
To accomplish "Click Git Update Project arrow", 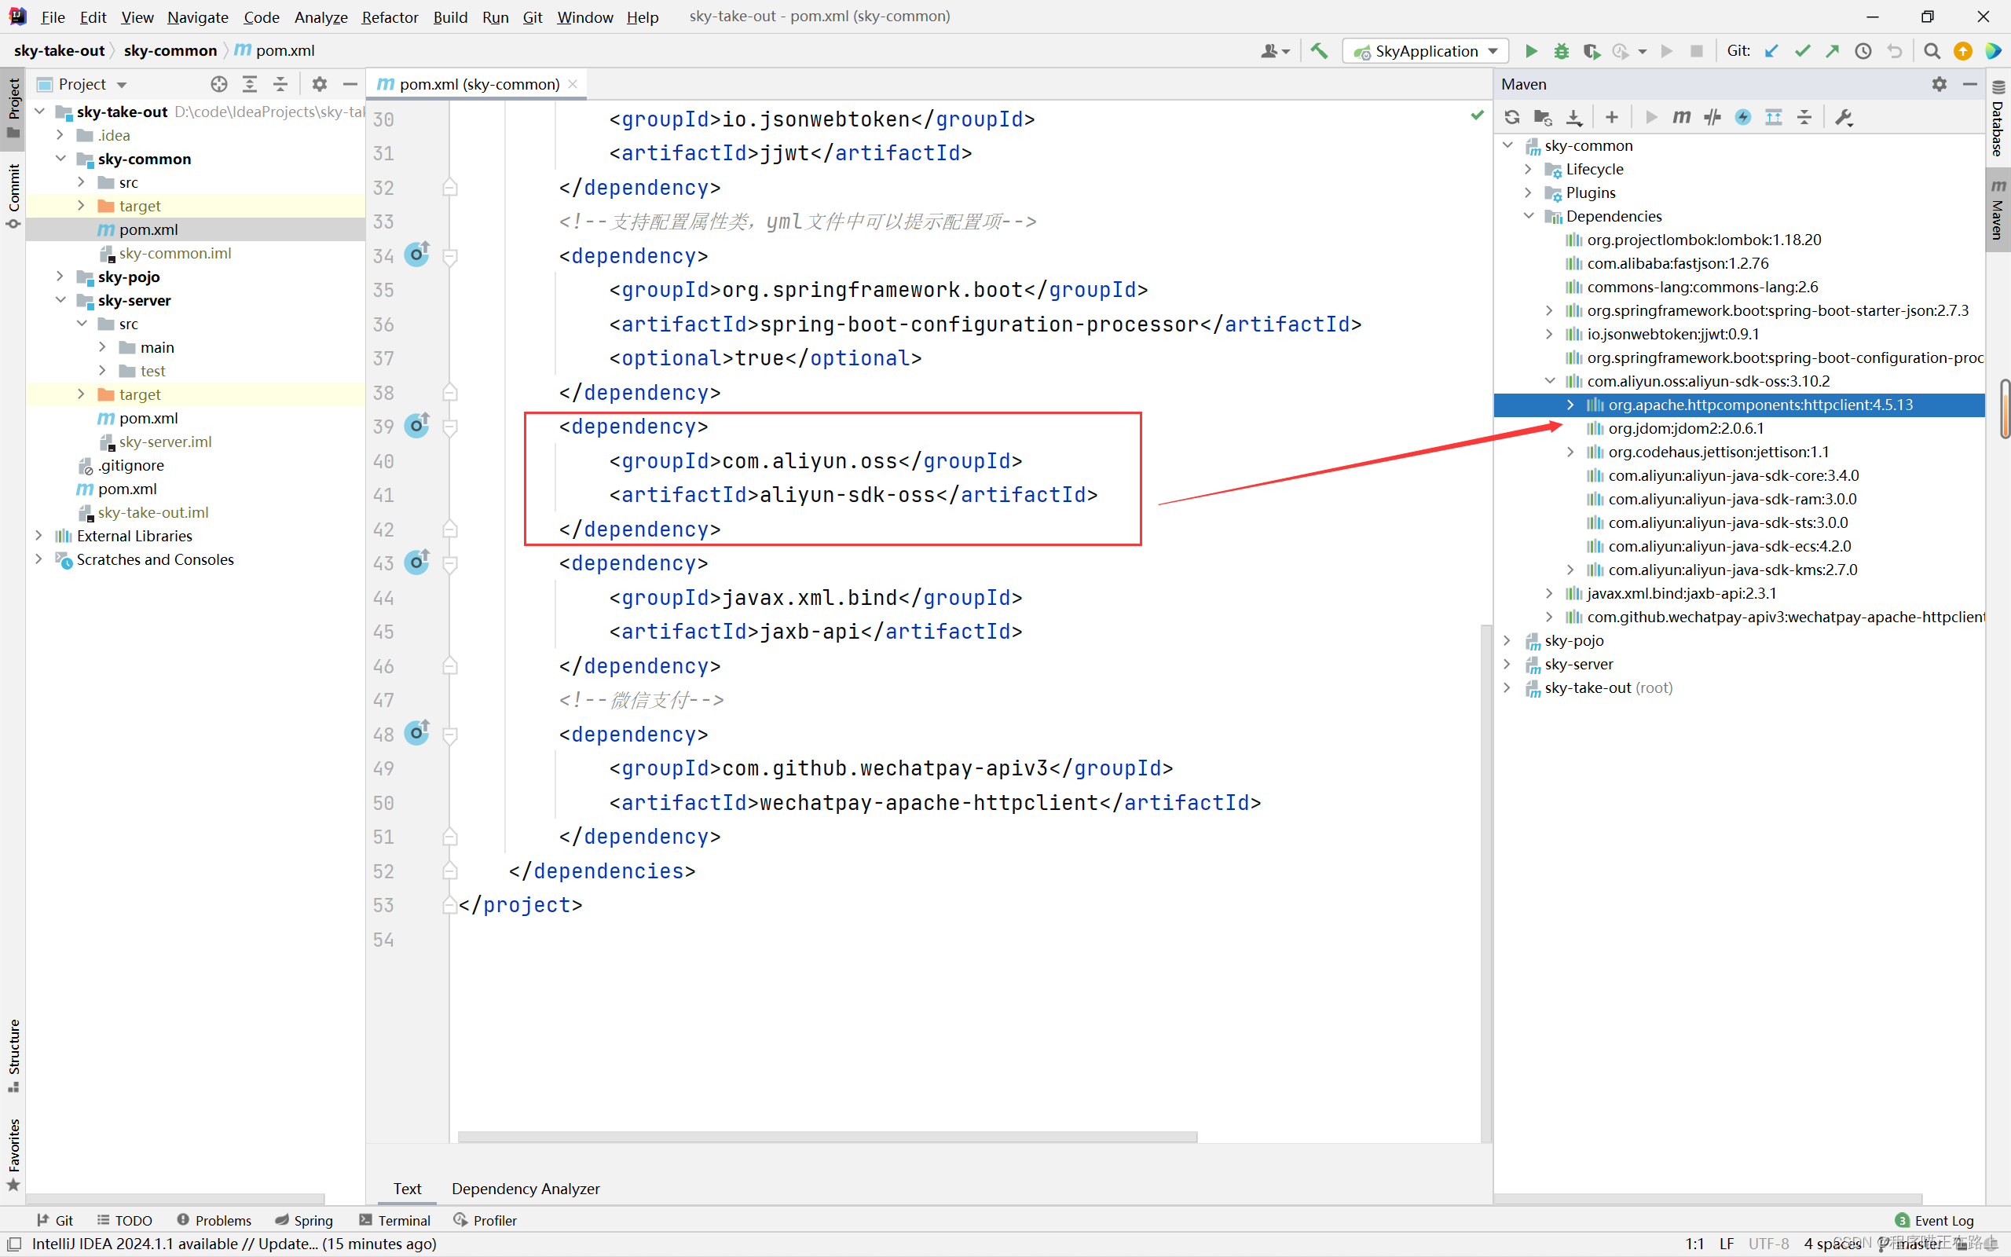I will click(1771, 51).
